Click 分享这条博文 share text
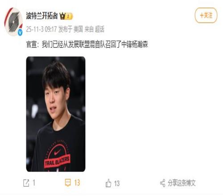The width and height of the screenshot is (223, 196). (x=182, y=183)
